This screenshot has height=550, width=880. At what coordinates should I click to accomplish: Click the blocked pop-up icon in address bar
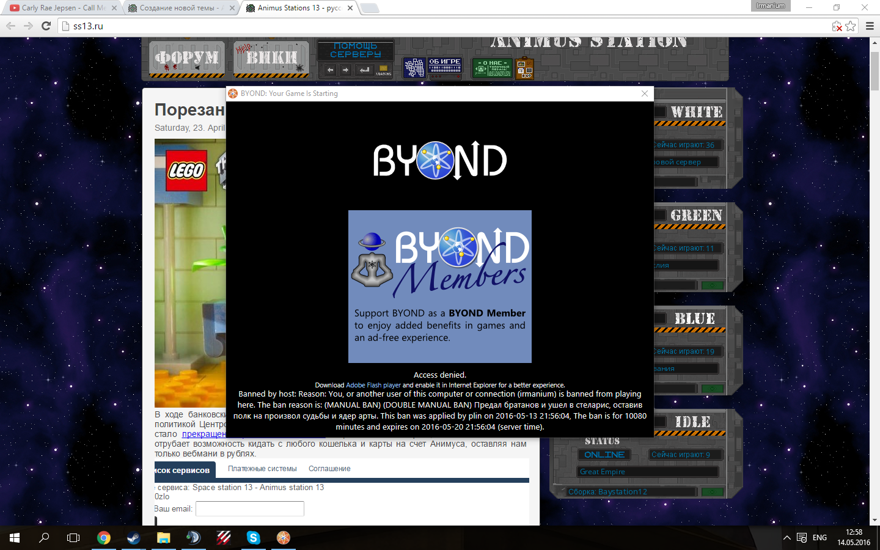(x=837, y=26)
